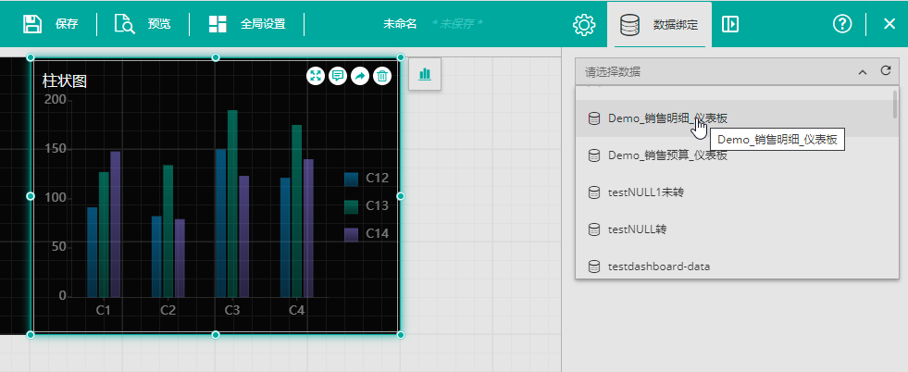This screenshot has height=372, width=908.
Task: Click the C3 axis label
Action: pos(232,311)
